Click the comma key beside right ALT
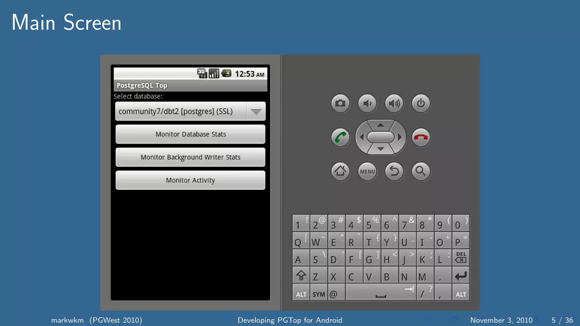 [x=443, y=292]
